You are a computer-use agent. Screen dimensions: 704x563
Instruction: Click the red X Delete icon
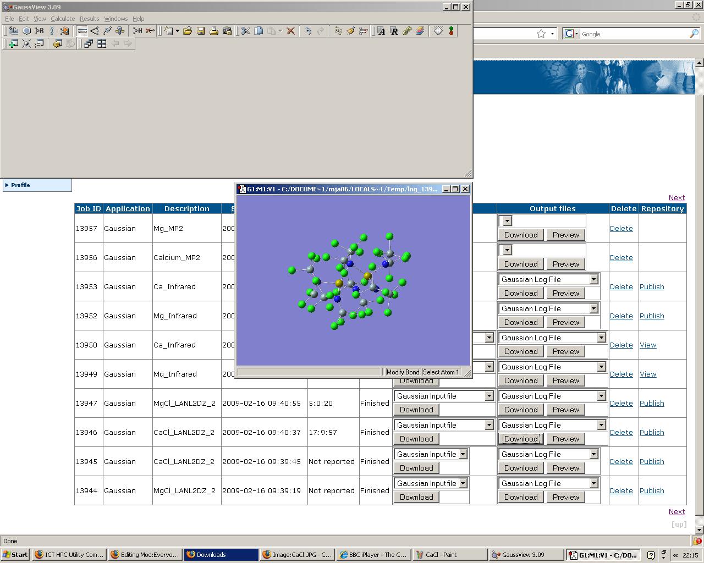pyautogui.click(x=290, y=31)
